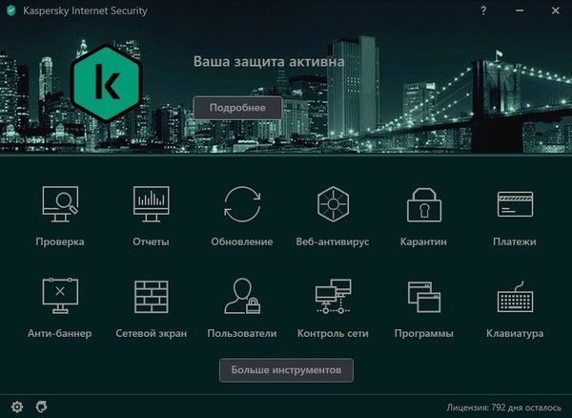Click the Сетевой экран label

tap(151, 334)
